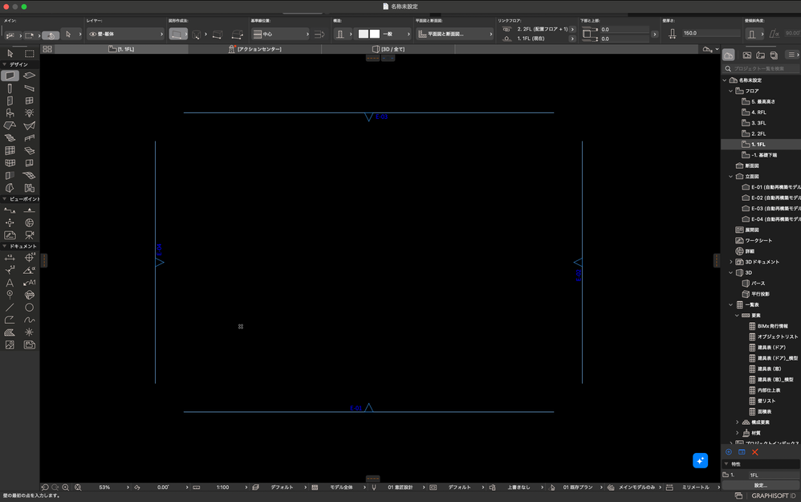
Task: Open the パース 3D view in navigator
Action: (758, 284)
